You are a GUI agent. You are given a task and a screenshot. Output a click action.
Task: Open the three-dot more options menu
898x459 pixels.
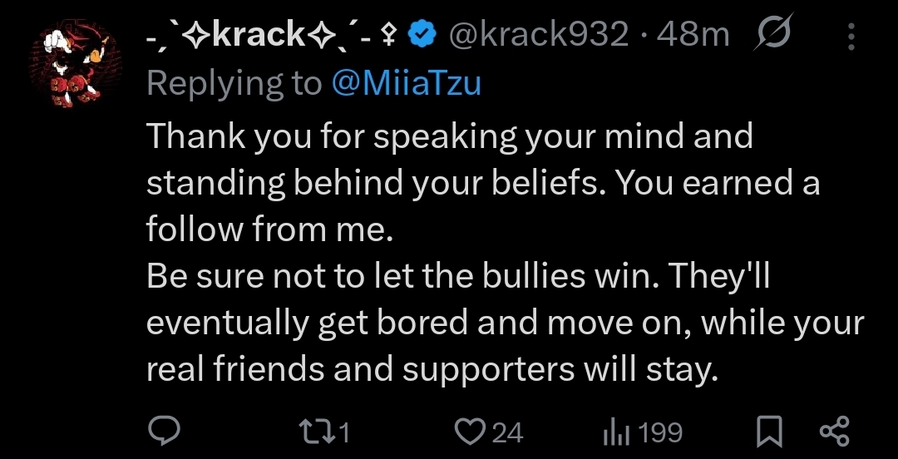[x=850, y=36]
